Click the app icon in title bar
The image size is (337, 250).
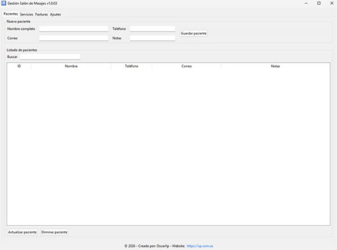point(3,3)
